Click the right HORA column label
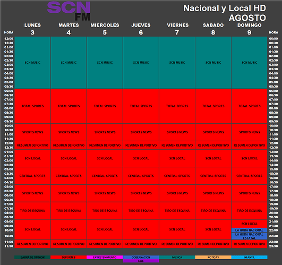Screen dimensions: 282x265 point(274,32)
